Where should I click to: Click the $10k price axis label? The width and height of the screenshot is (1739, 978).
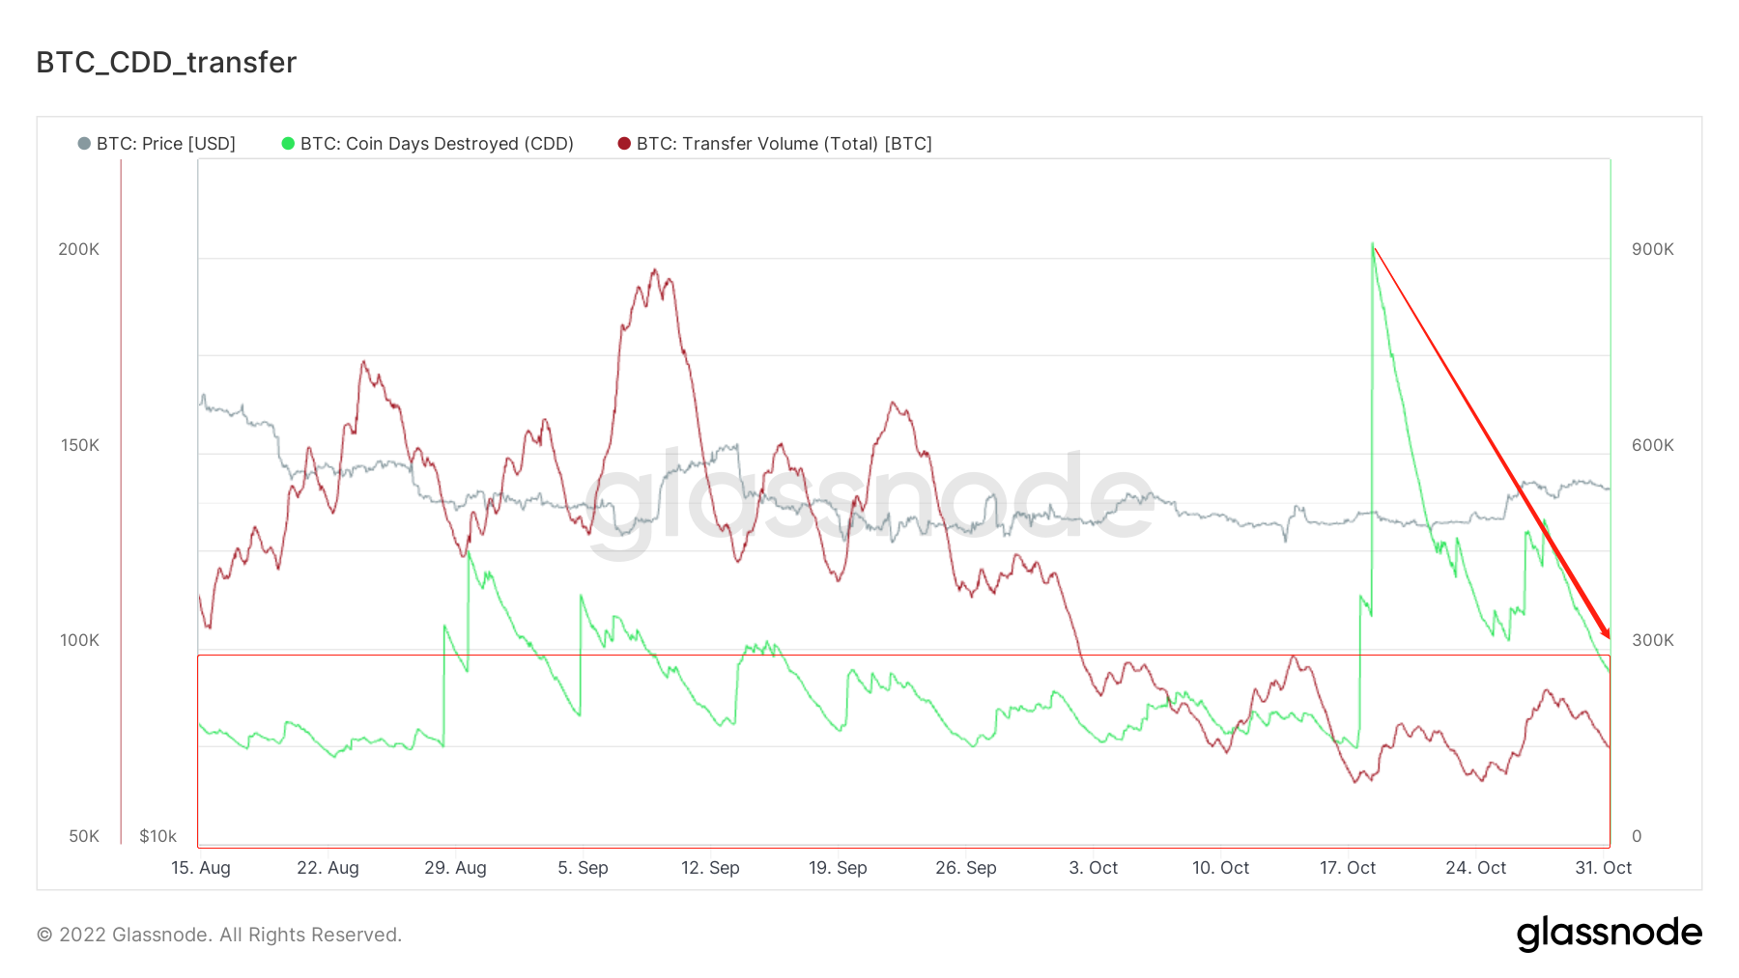[x=158, y=836]
